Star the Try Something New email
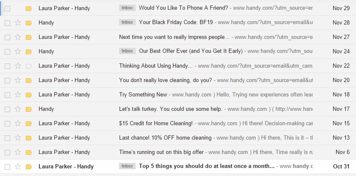This screenshot has height=176, width=356. pyautogui.click(x=18, y=94)
